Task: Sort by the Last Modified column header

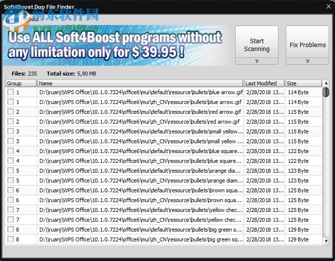Action: pos(264,83)
